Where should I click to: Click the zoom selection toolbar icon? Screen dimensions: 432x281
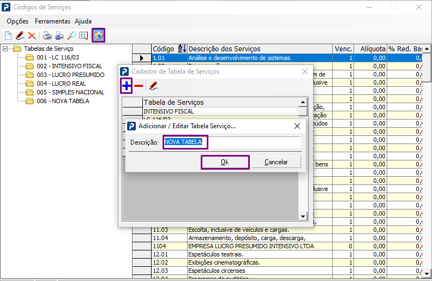(83, 35)
